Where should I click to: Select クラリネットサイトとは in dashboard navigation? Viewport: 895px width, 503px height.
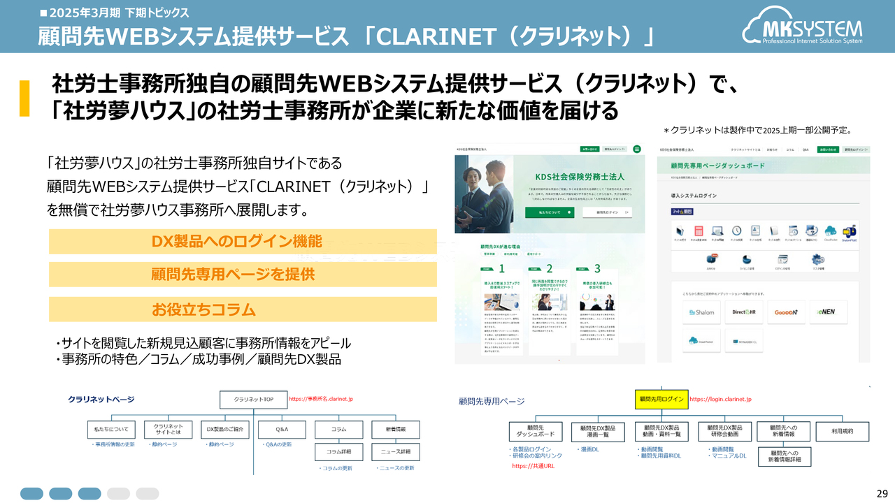pos(744,150)
